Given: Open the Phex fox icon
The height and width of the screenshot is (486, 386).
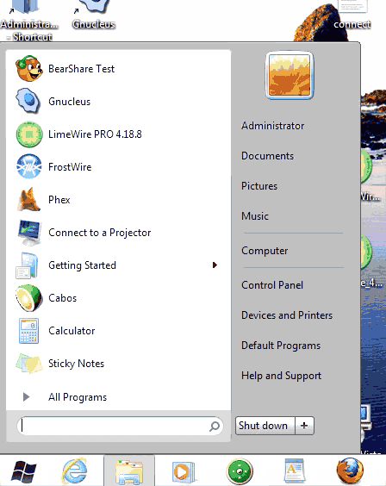Looking at the screenshot, I should (x=28, y=200).
